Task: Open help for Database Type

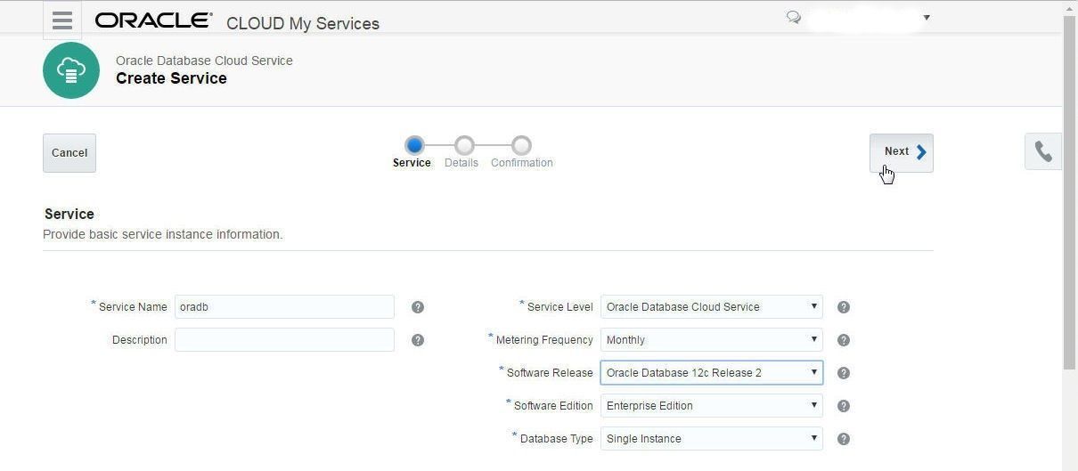Action: coord(844,439)
